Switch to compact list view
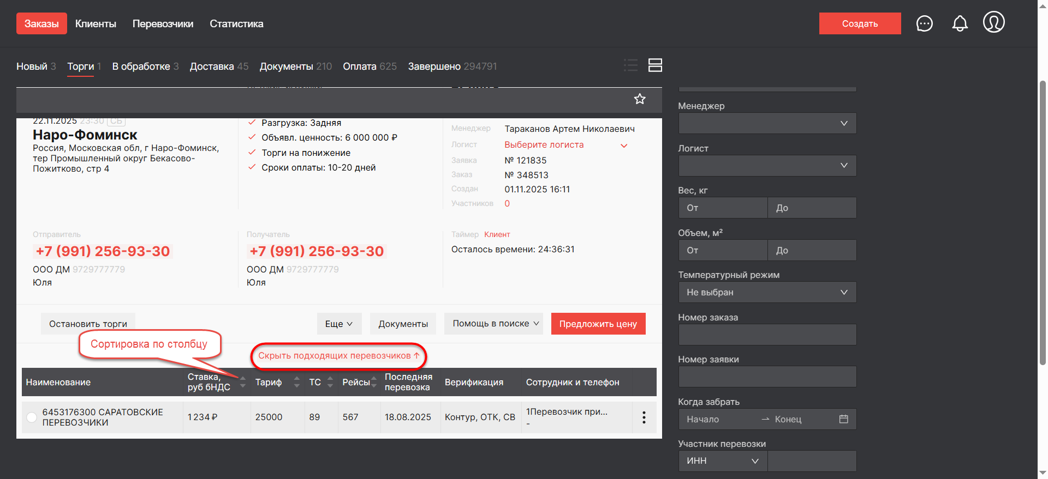The image size is (1048, 479). click(x=630, y=65)
